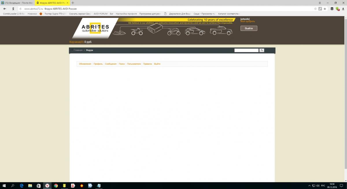The width and height of the screenshot is (347, 189).
Task: Open the Программа для рем bookmark
Action: pyautogui.click(x=150, y=14)
